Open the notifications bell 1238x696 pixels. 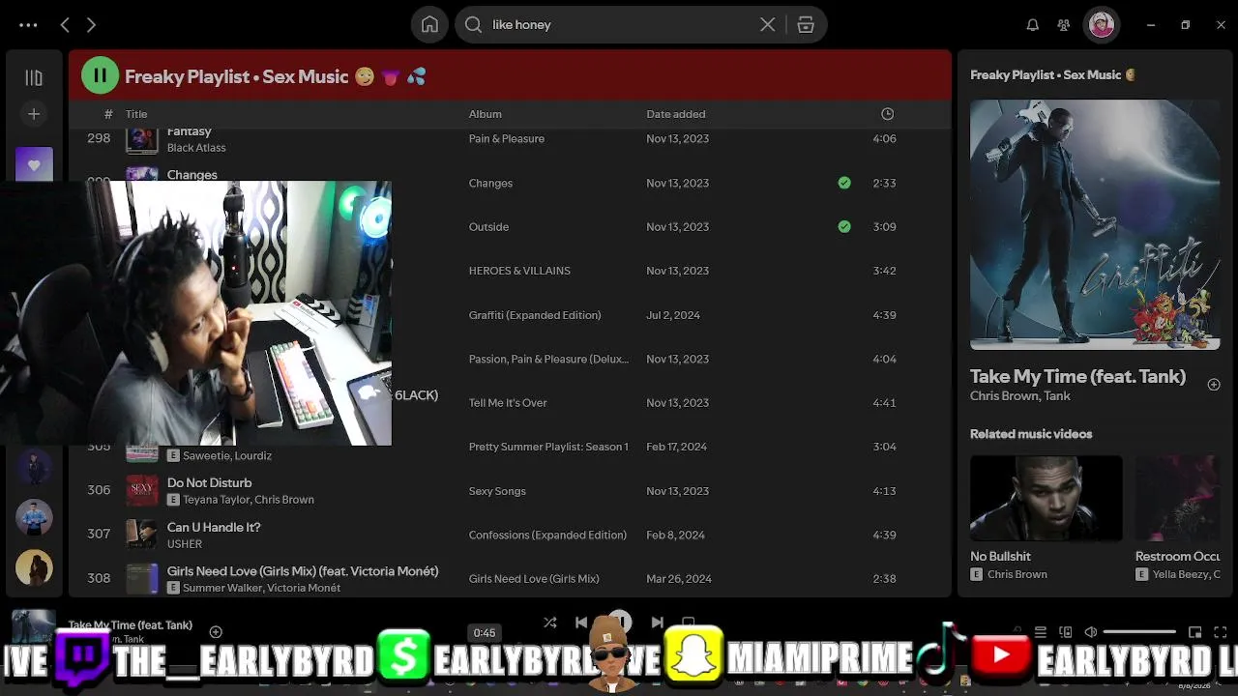[1033, 25]
